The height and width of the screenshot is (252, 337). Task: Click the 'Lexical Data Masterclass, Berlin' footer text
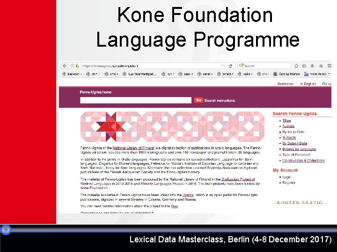click(x=231, y=239)
